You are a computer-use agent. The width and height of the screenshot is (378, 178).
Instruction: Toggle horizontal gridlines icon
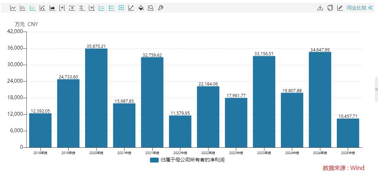tap(111, 8)
